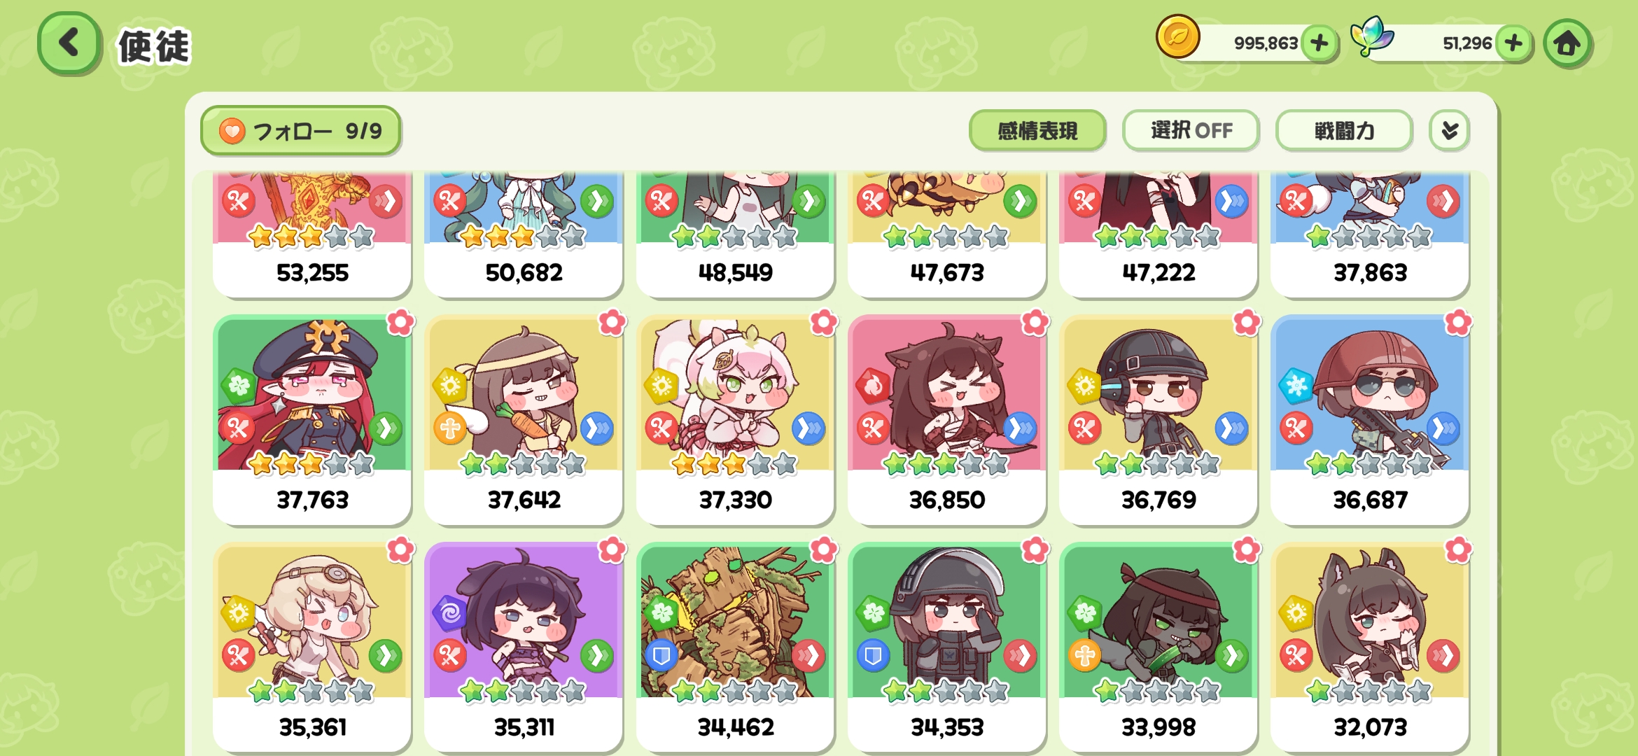Open the 感情表現 emotion view
Screen dimensions: 1638x756
[1037, 131]
